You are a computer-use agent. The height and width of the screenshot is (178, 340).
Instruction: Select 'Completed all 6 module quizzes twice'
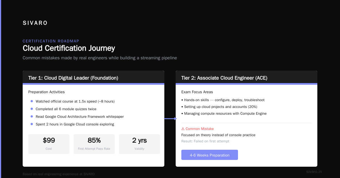click(x=66, y=109)
